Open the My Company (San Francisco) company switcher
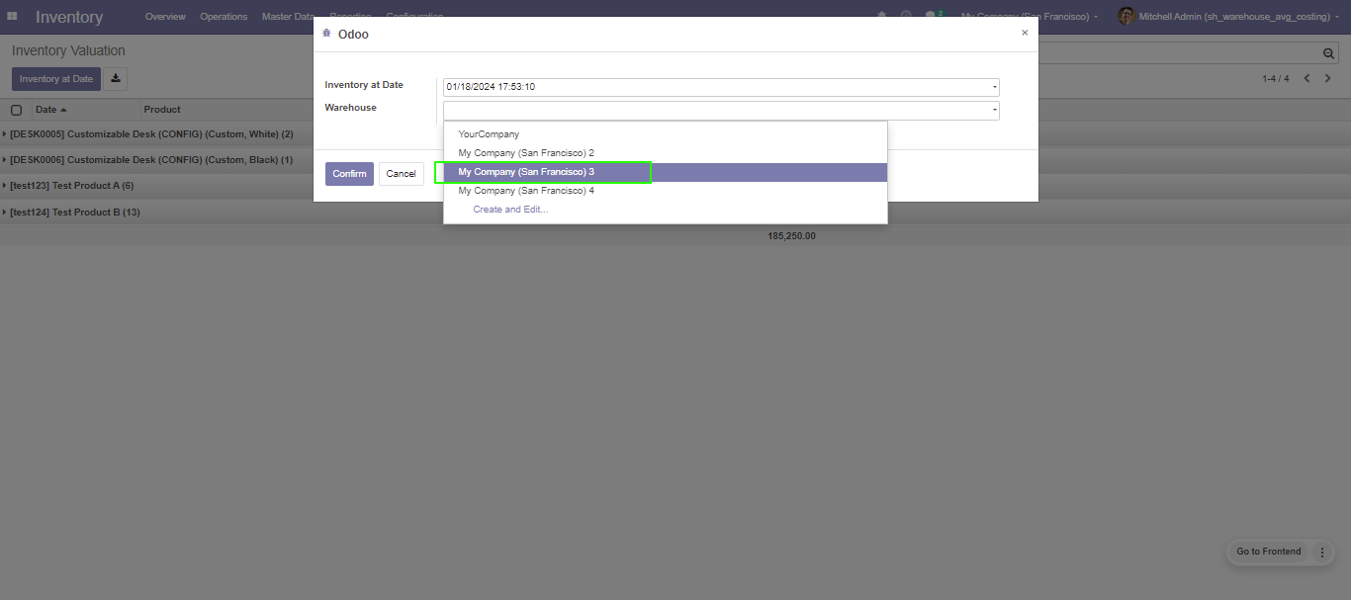 [x=1030, y=17]
